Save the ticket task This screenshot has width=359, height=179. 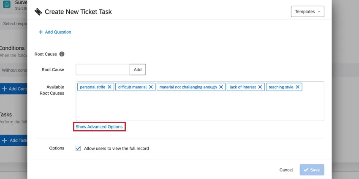click(x=312, y=170)
